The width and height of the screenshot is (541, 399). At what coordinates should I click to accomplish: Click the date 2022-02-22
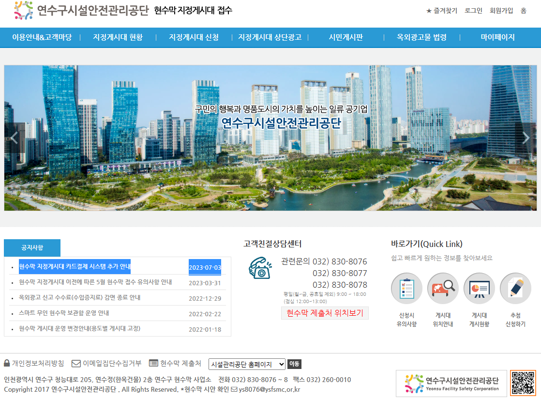pos(205,314)
